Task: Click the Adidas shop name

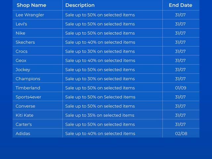Action: pyautogui.click(x=23, y=133)
